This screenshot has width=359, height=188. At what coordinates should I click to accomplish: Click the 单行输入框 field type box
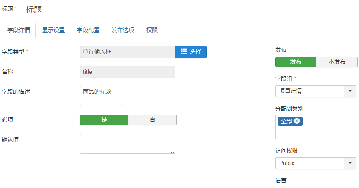pos(127,52)
